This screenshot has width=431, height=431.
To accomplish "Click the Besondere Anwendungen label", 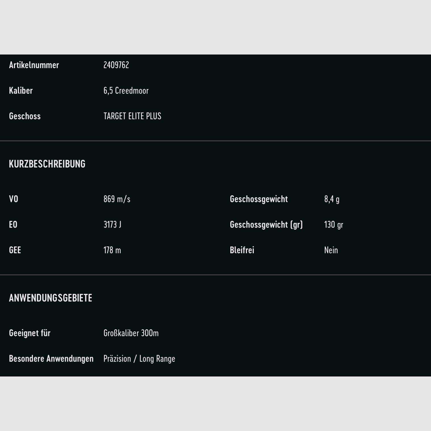I will tap(51, 359).
